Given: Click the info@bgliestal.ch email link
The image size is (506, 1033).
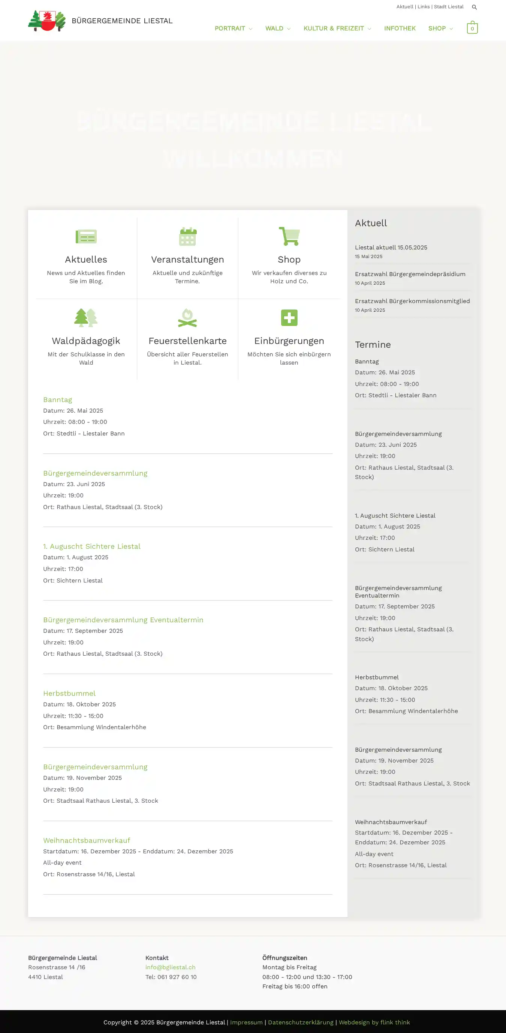Looking at the screenshot, I should click(170, 967).
